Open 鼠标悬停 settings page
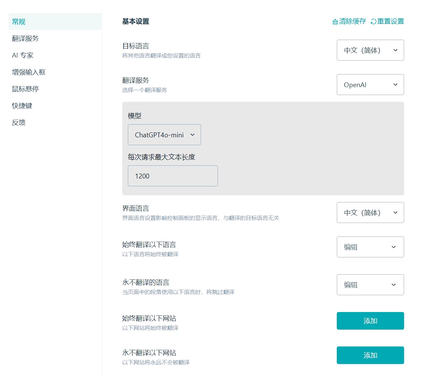The width and height of the screenshot is (431, 379). 25,89
